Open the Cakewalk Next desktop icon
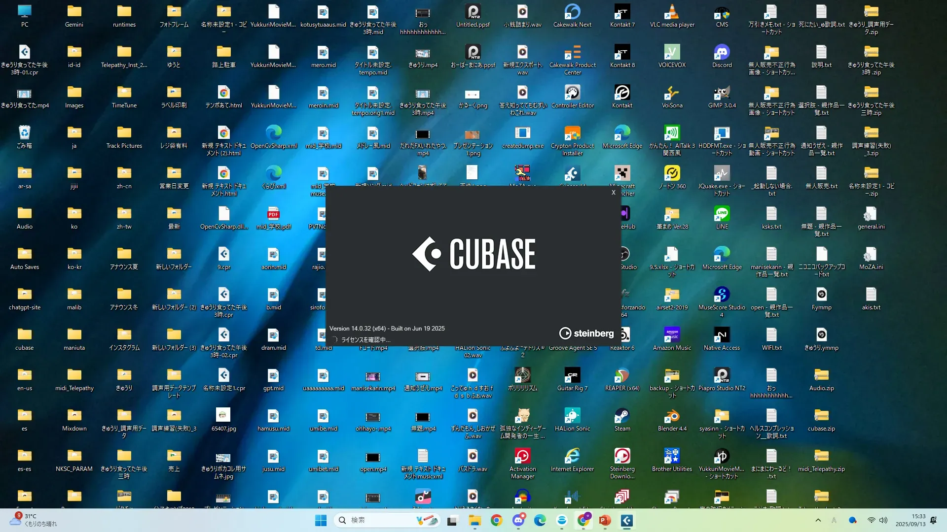 click(x=572, y=12)
